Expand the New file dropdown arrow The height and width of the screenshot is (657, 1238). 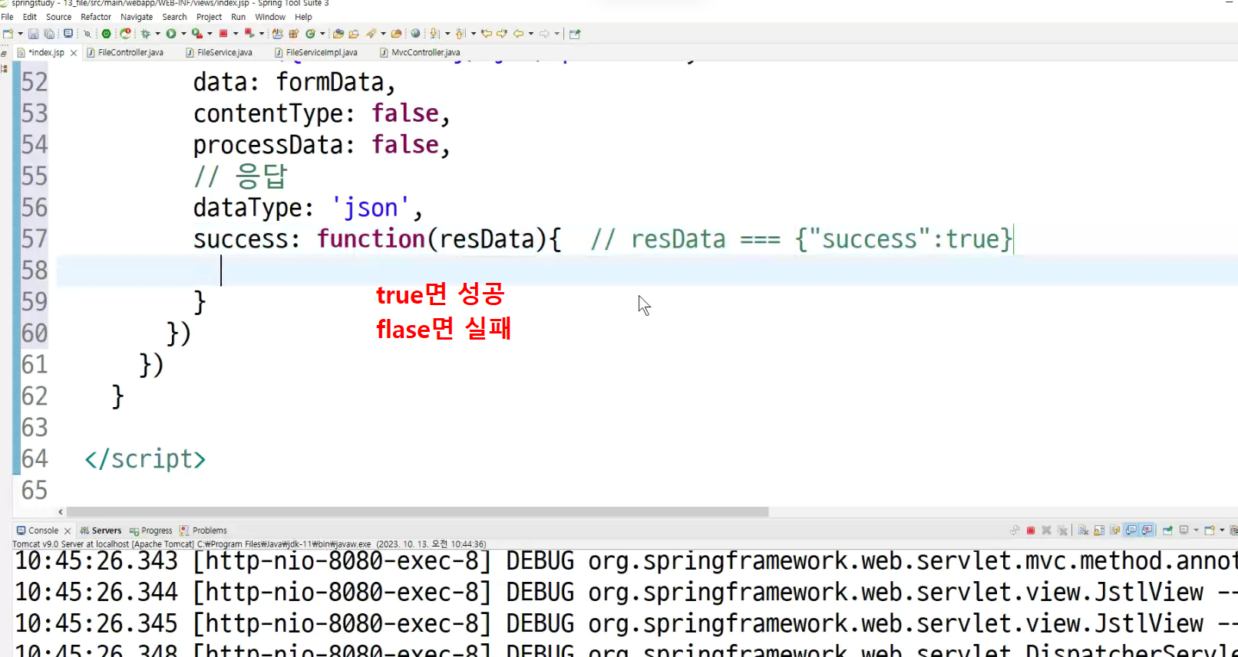[x=20, y=34]
